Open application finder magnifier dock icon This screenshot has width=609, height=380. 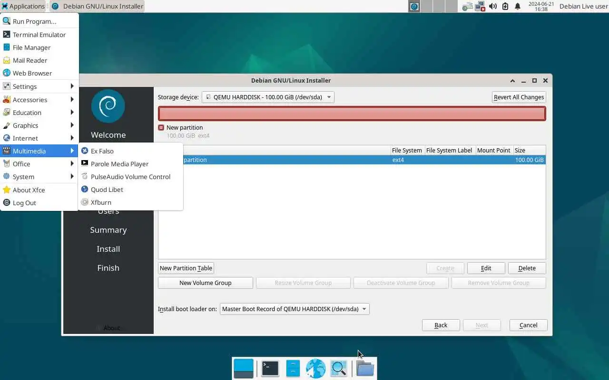tap(339, 368)
